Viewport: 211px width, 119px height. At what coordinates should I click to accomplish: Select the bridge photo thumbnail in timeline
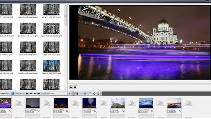[x=6, y=103]
